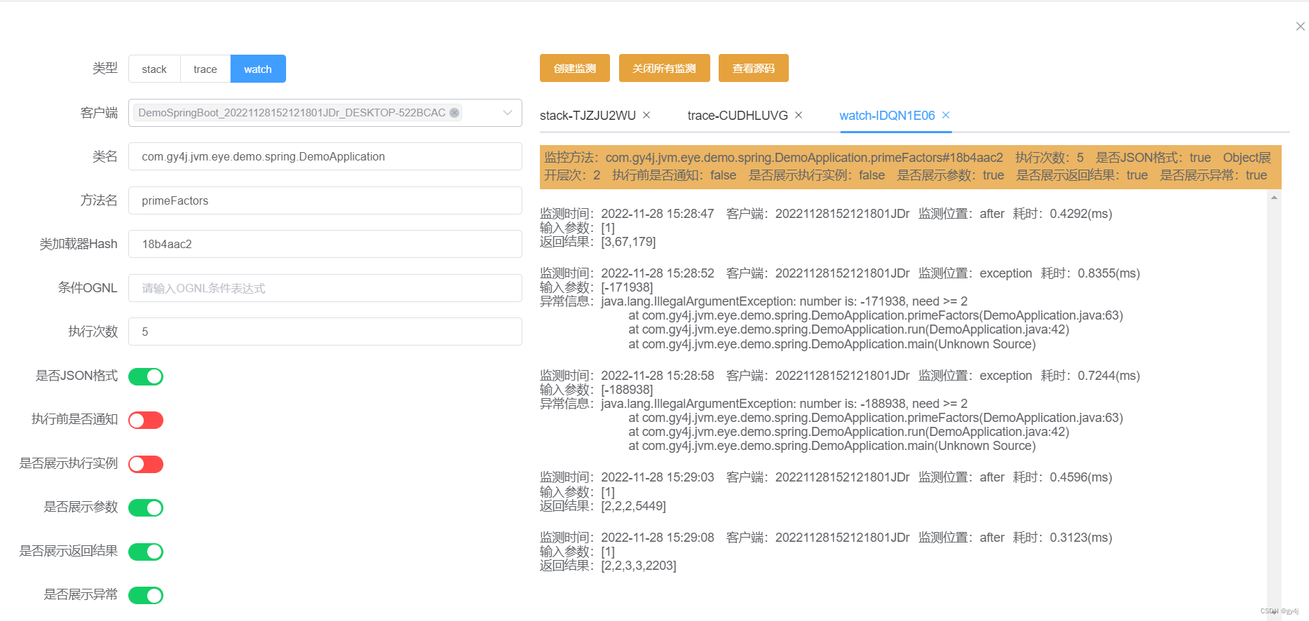Image resolution: width=1309 pixels, height=621 pixels.
Task: Click the results scrollbar up arrow
Action: (x=1274, y=198)
